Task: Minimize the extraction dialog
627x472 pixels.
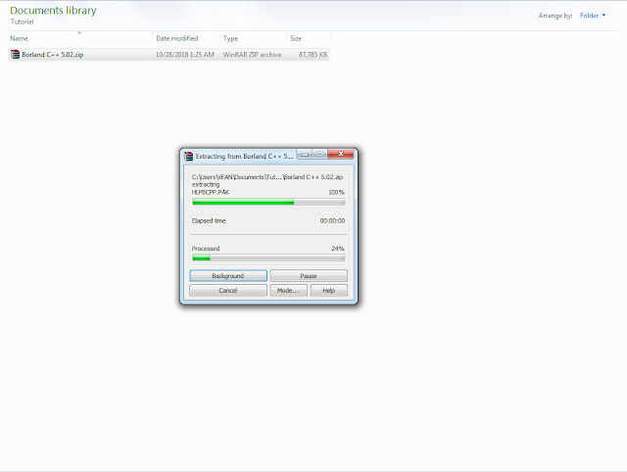Action: [x=305, y=154]
